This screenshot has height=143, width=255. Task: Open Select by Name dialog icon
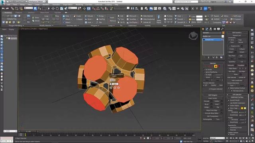[39, 9]
